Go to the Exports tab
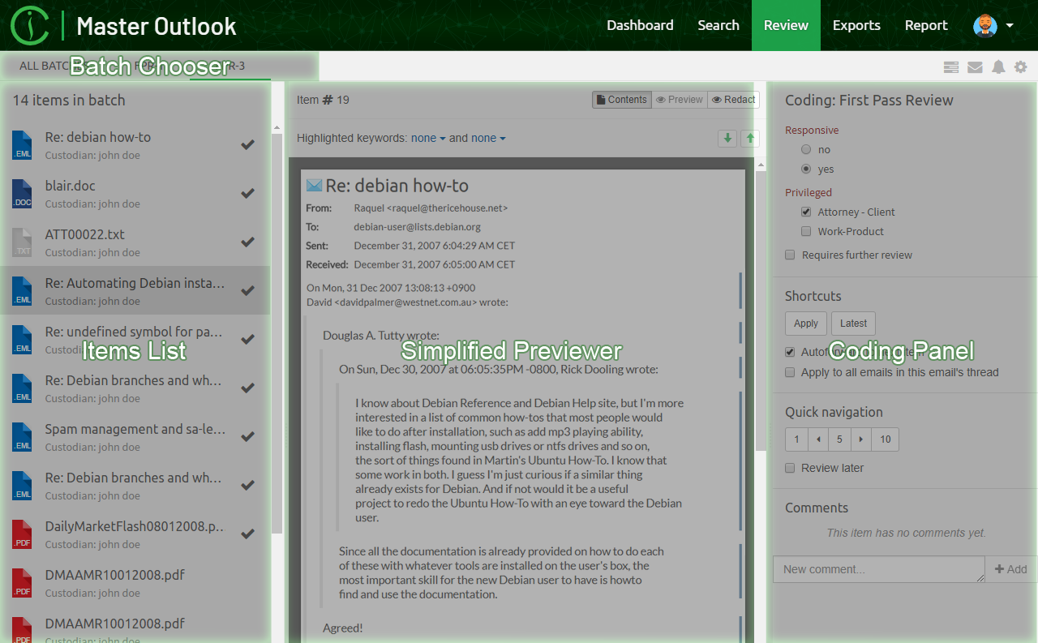This screenshot has width=1038, height=643. click(x=856, y=25)
